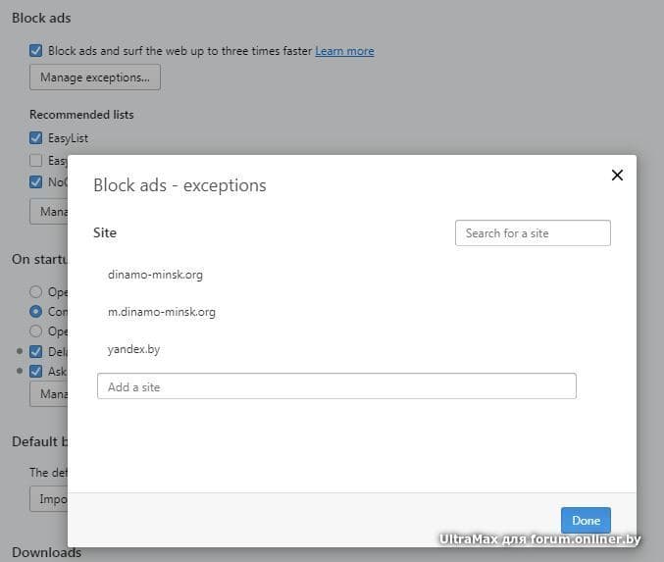Toggle the Ask startup checkbox
The height and width of the screenshot is (562, 664).
[x=36, y=372]
